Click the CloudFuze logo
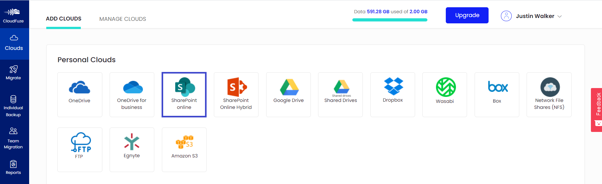 tap(13, 15)
